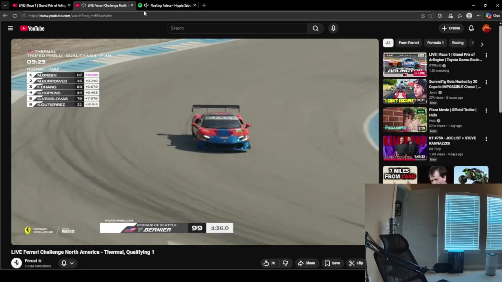Start voice search with microphone icon

pos(333,28)
